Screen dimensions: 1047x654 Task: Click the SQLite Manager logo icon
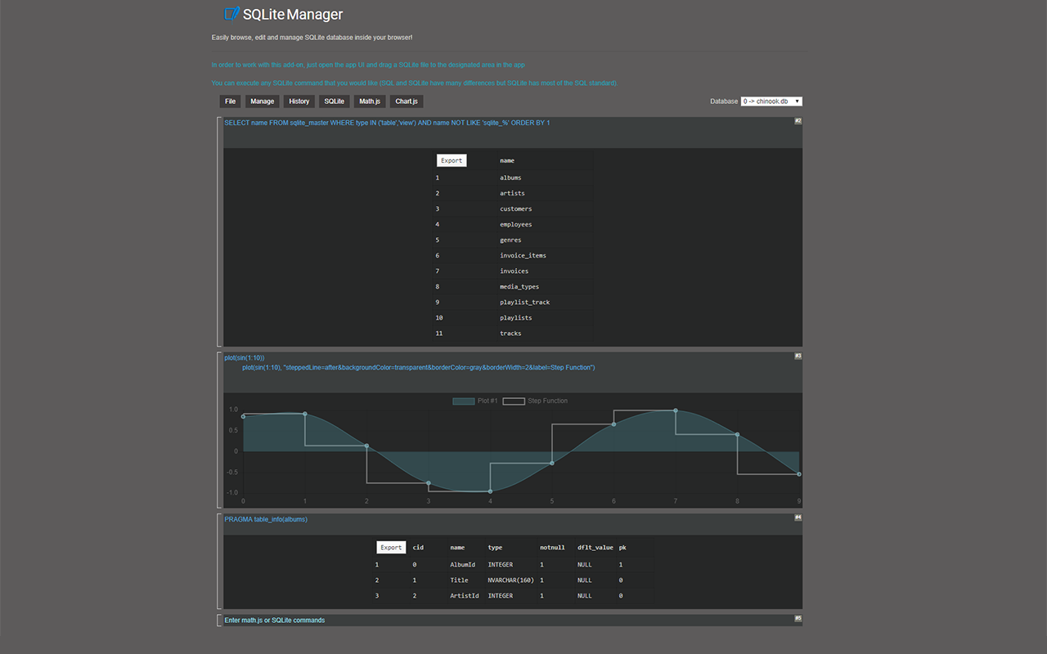tap(231, 14)
